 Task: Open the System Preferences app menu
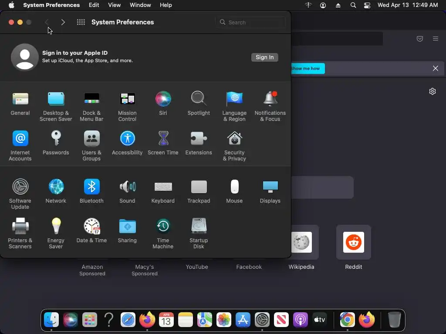coord(51,5)
